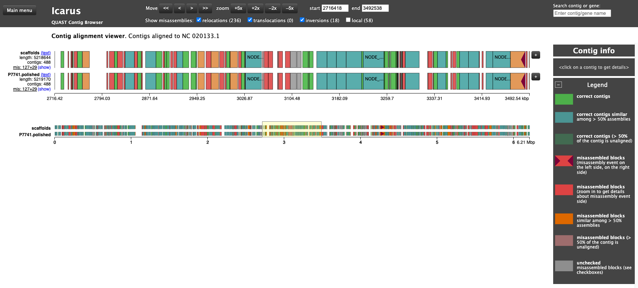Image resolution: width=638 pixels, height=288 pixels.
Task: Click 'length: 5218644' scaffolds text
Action: click(35, 58)
